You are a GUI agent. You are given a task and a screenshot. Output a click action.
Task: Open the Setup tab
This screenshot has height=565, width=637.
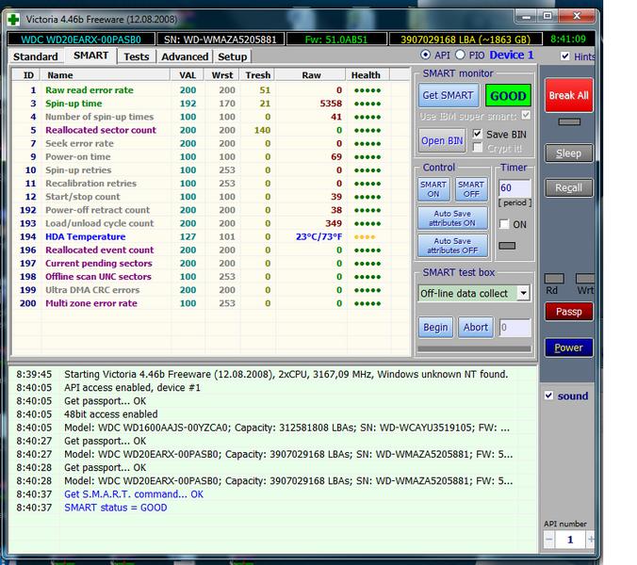pyautogui.click(x=233, y=56)
